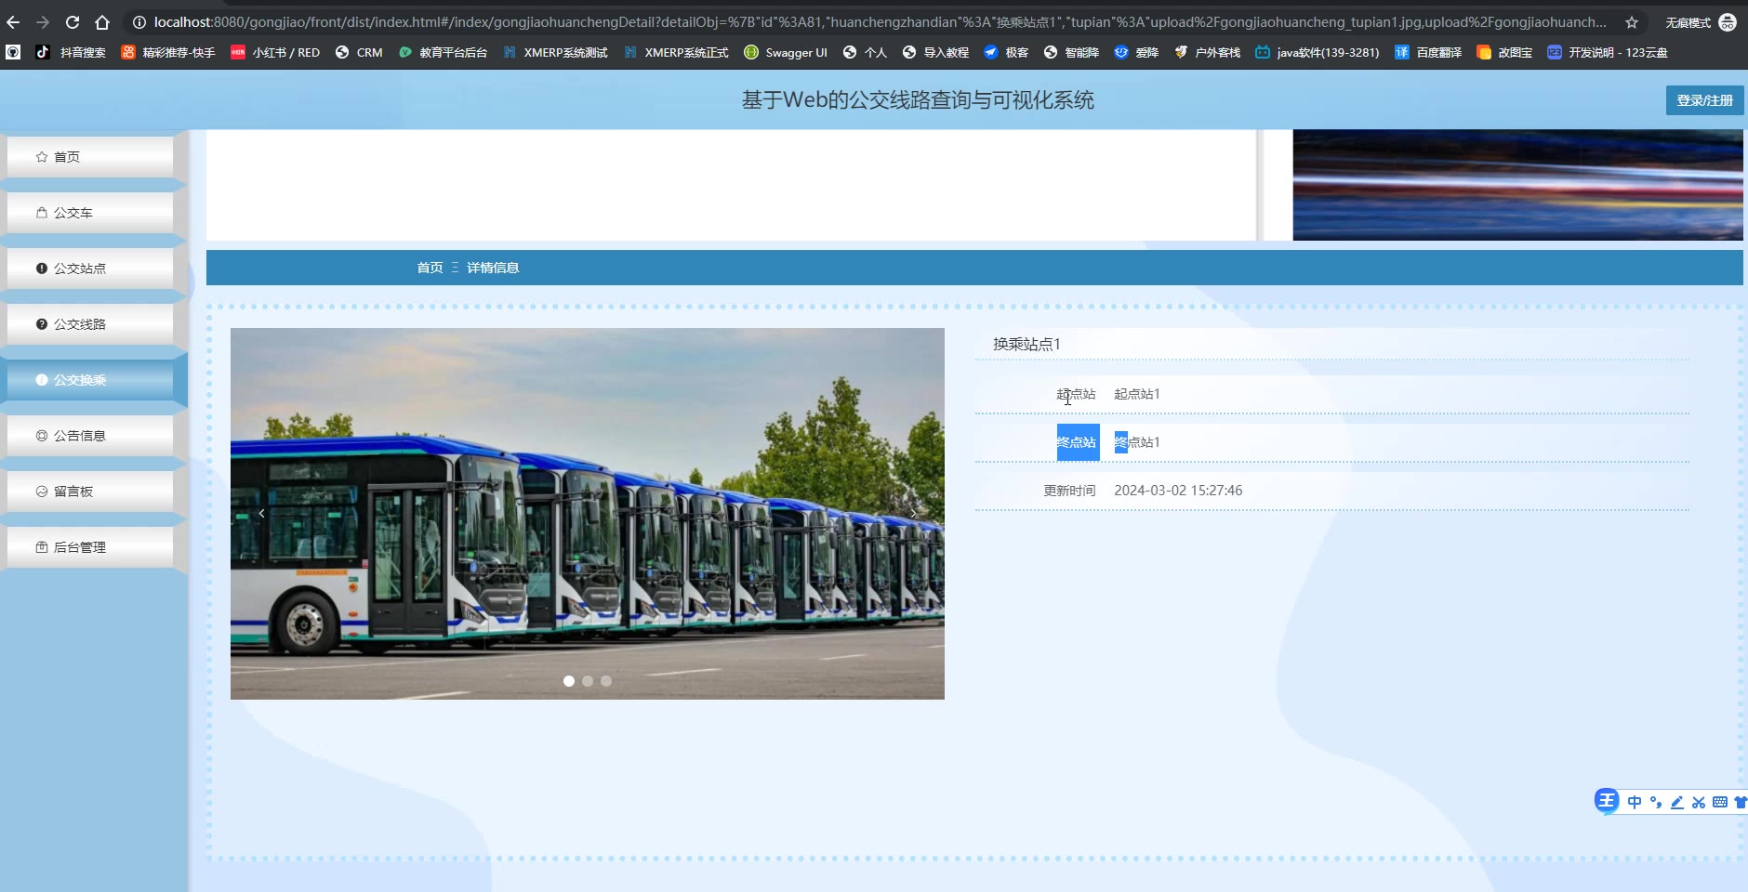Open the 改图宝 bookmark

pyautogui.click(x=1504, y=53)
